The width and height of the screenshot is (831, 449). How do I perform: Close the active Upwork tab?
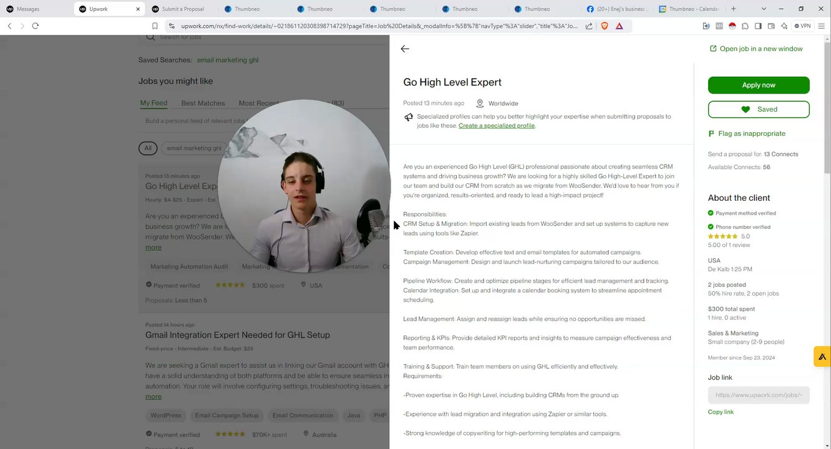point(138,9)
